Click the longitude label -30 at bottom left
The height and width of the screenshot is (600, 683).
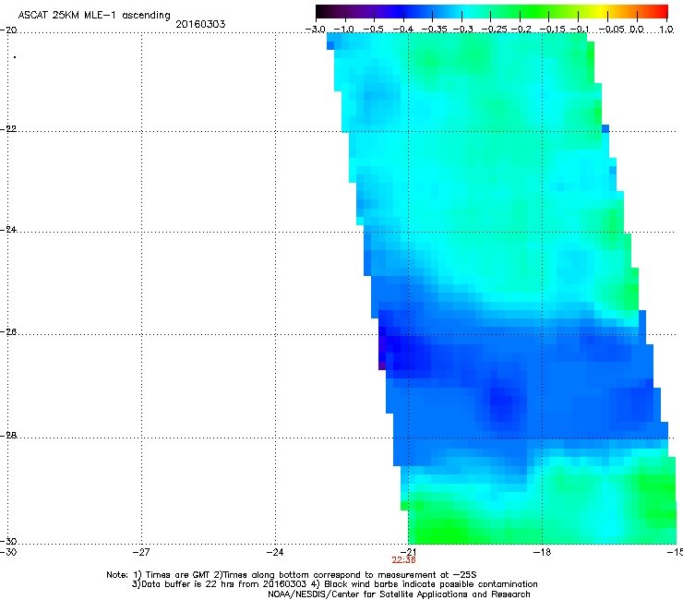click(x=8, y=552)
